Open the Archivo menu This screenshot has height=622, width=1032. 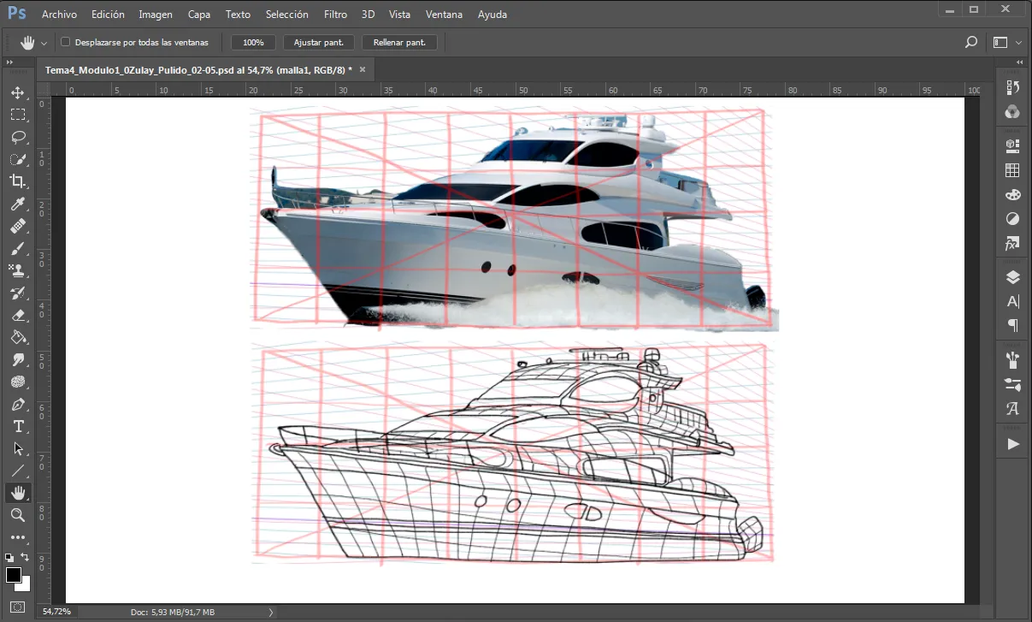[x=59, y=15]
